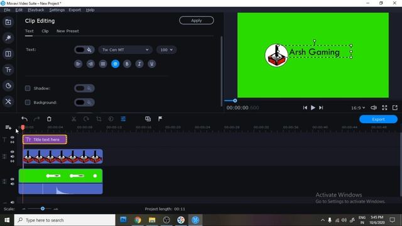
Task: Detach preview into separate window
Action: [x=395, y=107]
